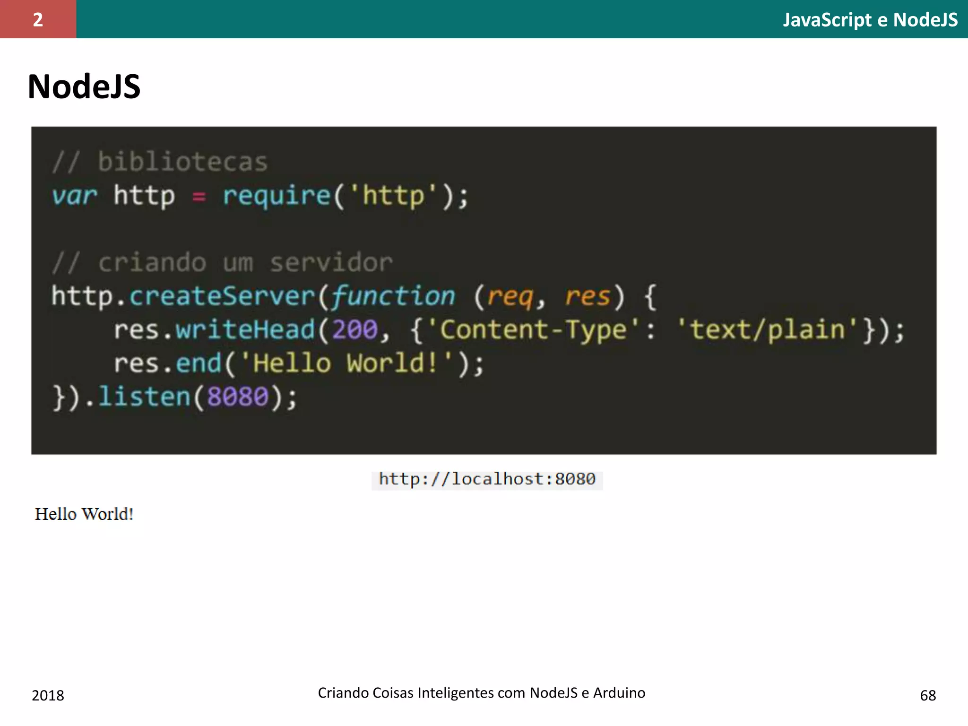The height and width of the screenshot is (726, 968).
Task: Click the res.end('Hello World!') line
Action: pos(299,363)
